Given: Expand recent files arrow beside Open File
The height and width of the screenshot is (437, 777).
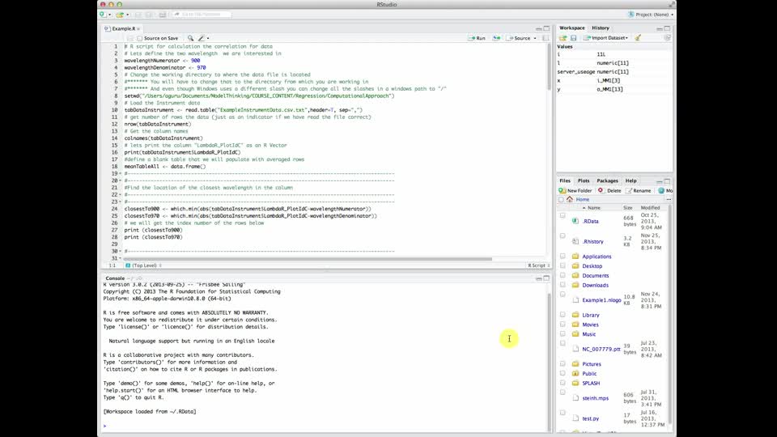Looking at the screenshot, I should click(x=127, y=15).
